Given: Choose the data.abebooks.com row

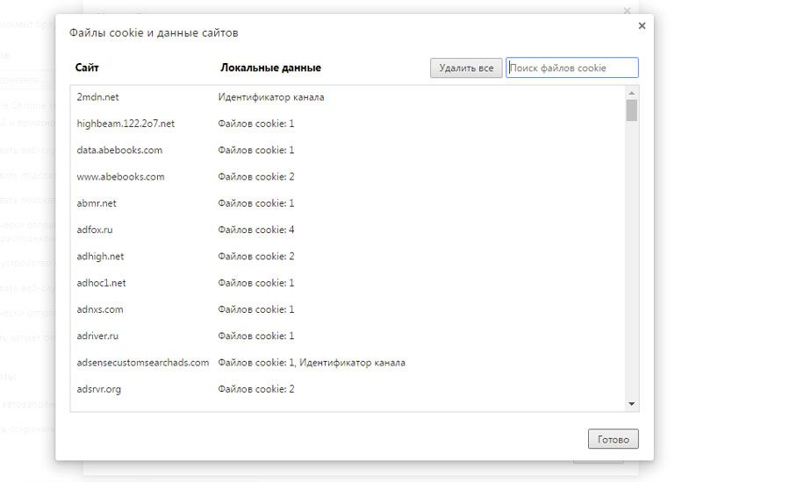Looking at the screenshot, I should 119,150.
